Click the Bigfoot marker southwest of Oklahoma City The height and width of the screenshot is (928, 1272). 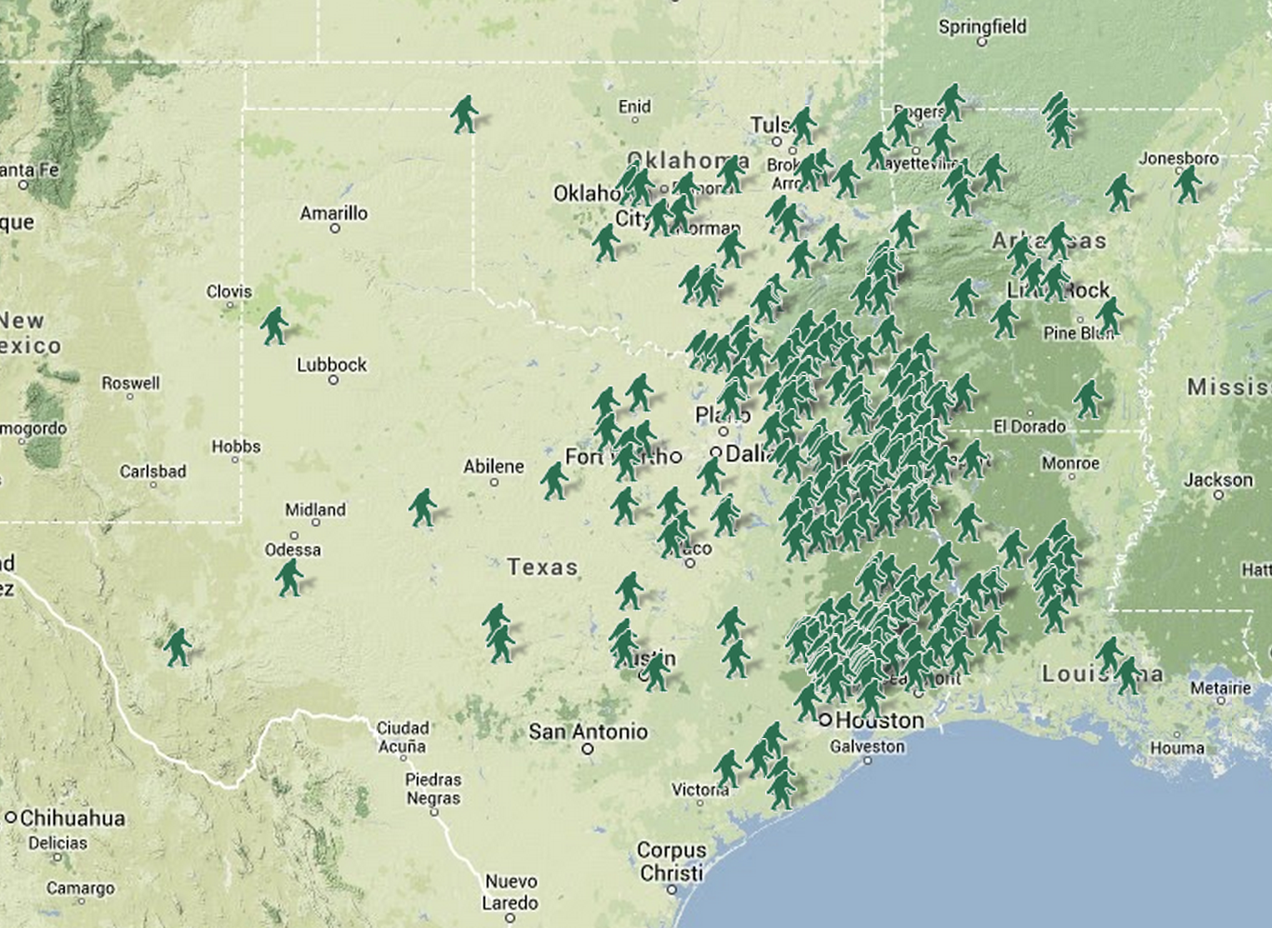click(x=606, y=242)
